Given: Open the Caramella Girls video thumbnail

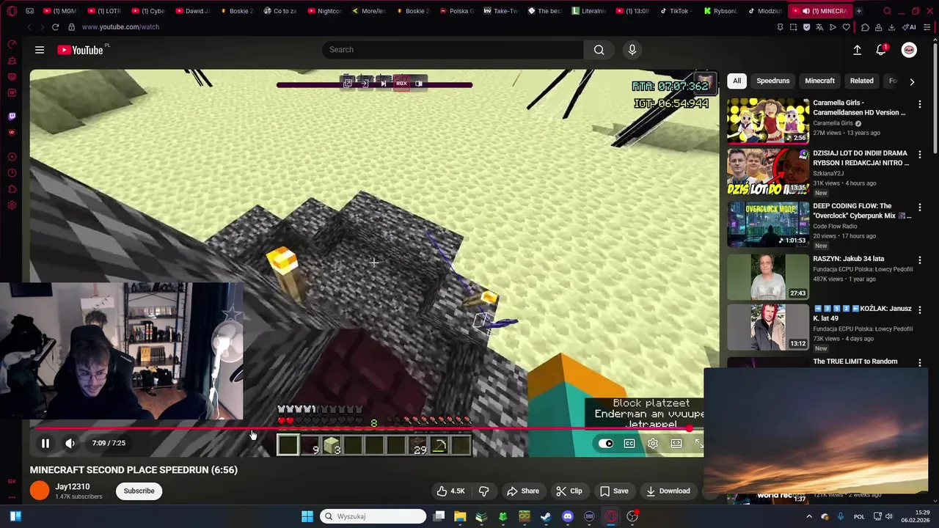Looking at the screenshot, I should click(x=767, y=120).
